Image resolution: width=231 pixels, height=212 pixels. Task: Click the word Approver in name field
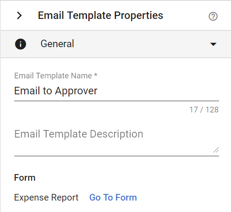click(x=76, y=91)
